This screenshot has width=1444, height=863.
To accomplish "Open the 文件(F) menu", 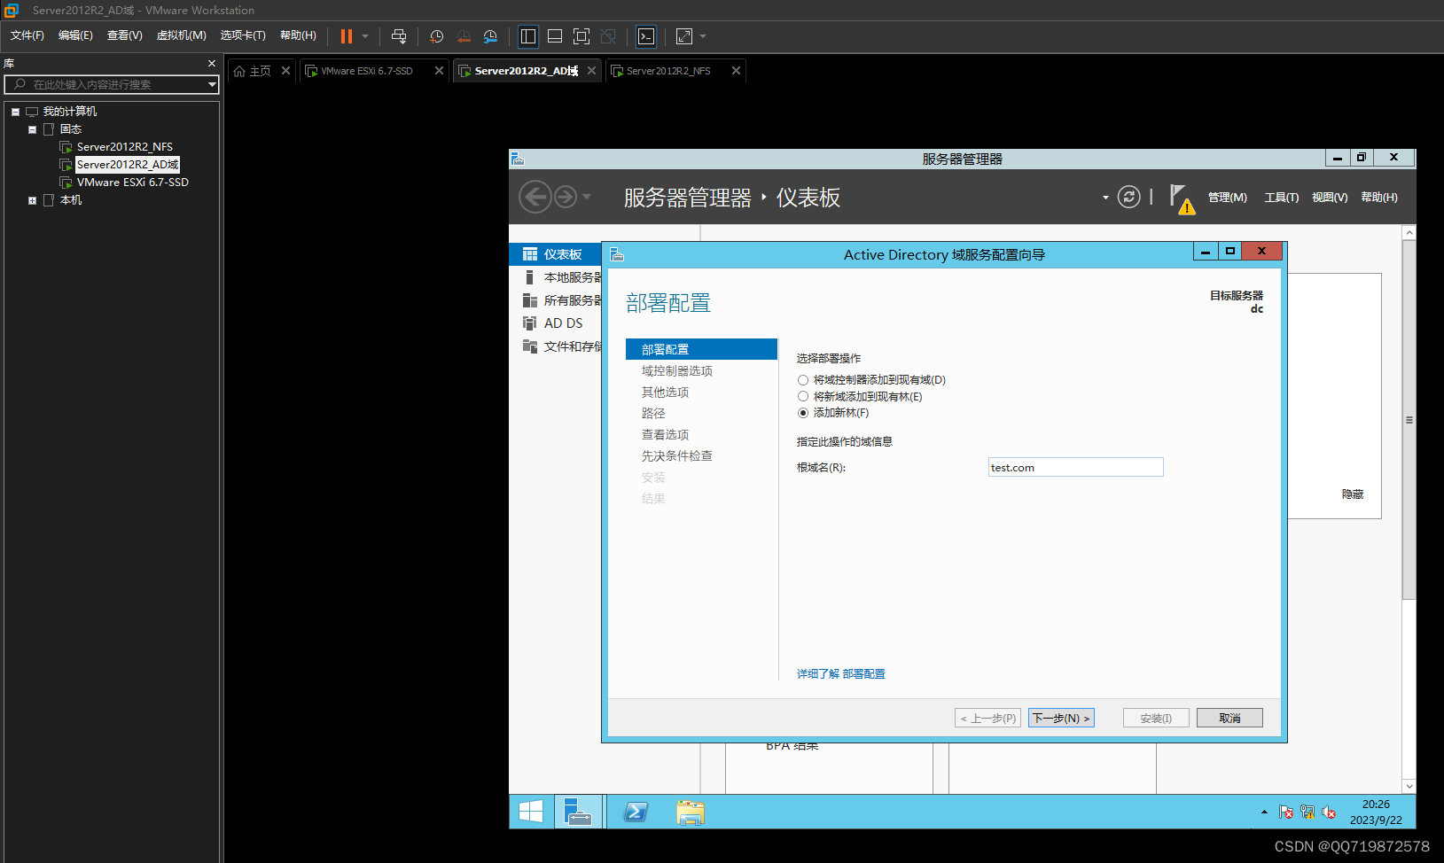I will (27, 35).
